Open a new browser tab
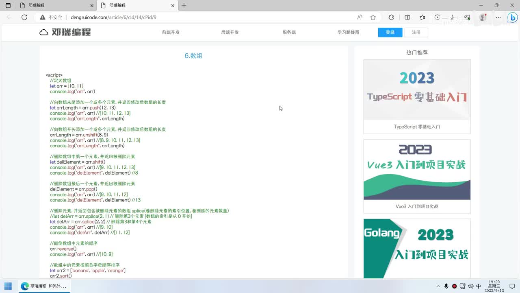The image size is (520, 293). [184, 5]
